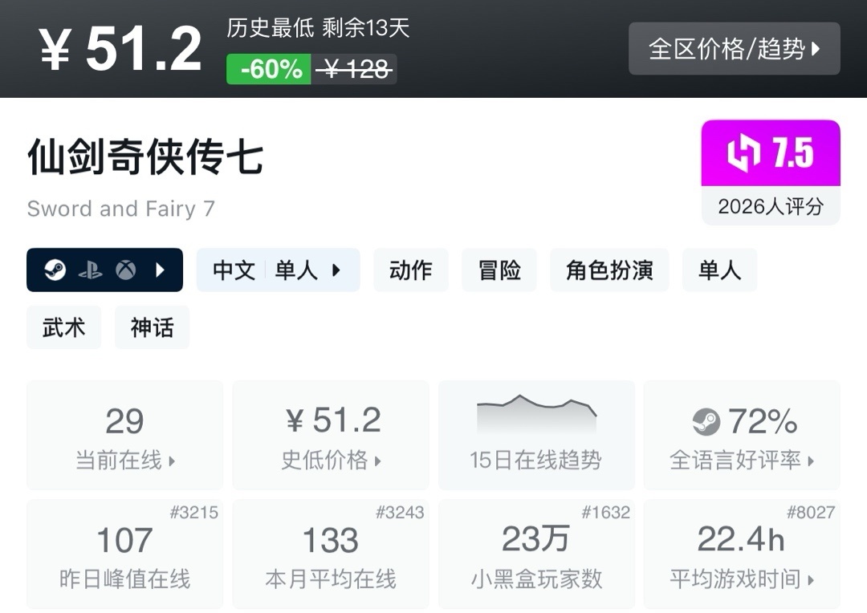The height and width of the screenshot is (613, 867).
Task: Click the Steam icon beside 72%
Action: click(706, 422)
